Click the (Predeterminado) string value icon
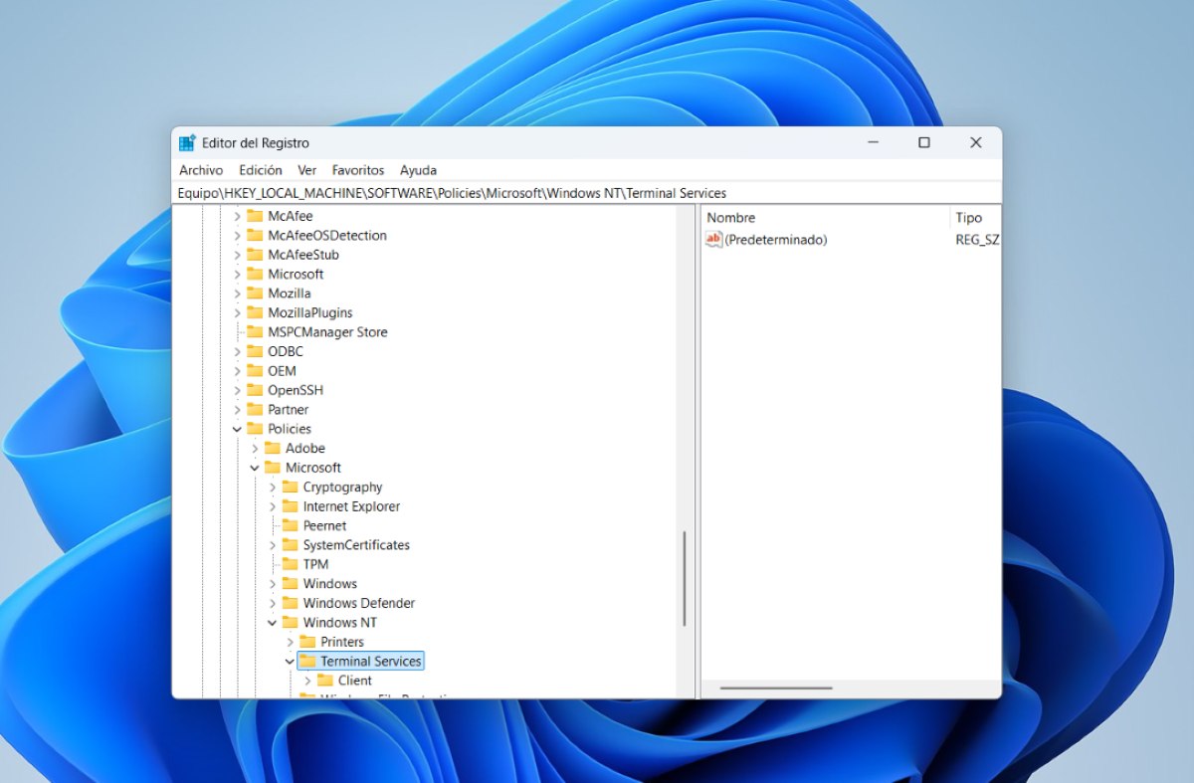The image size is (1194, 783). click(713, 239)
